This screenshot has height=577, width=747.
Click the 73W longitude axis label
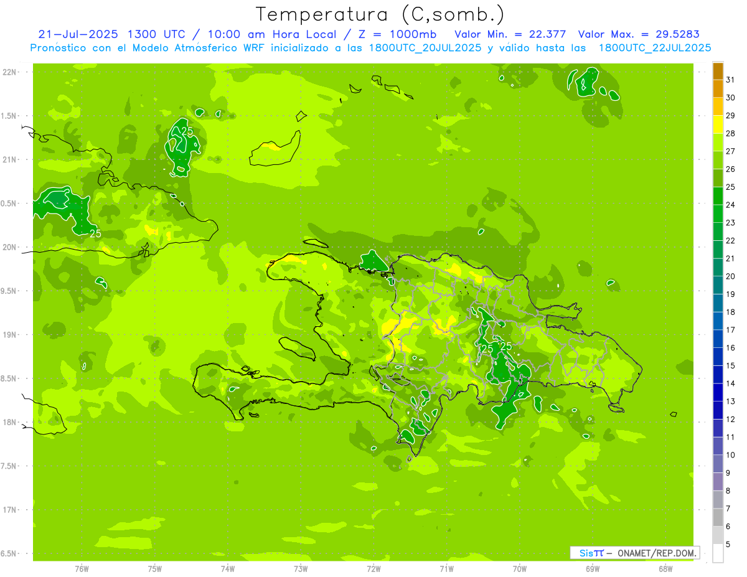[301, 569]
